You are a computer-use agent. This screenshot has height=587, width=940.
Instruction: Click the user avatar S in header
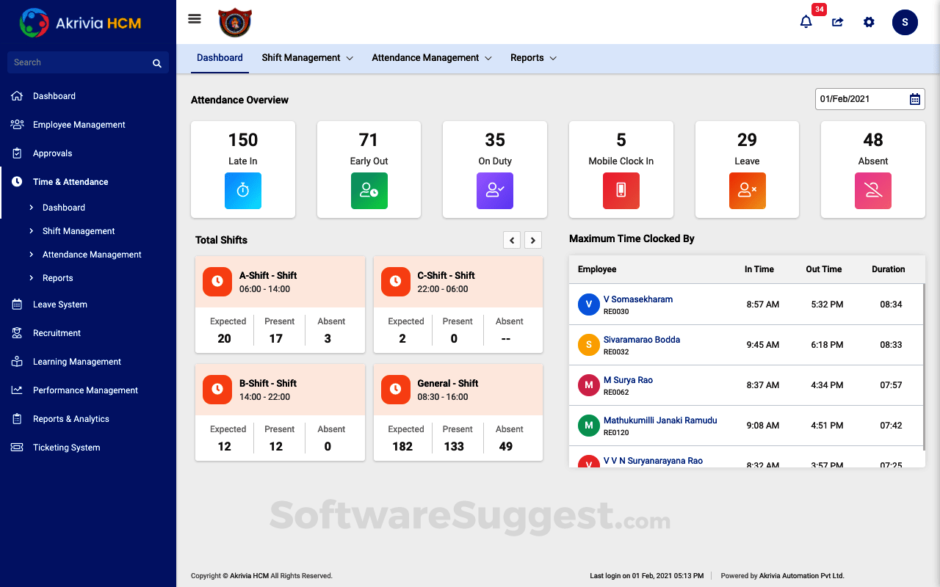[x=905, y=22]
